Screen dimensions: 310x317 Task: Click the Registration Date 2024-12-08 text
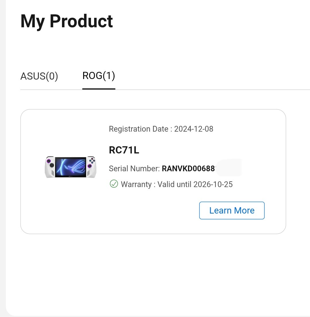pos(194,129)
